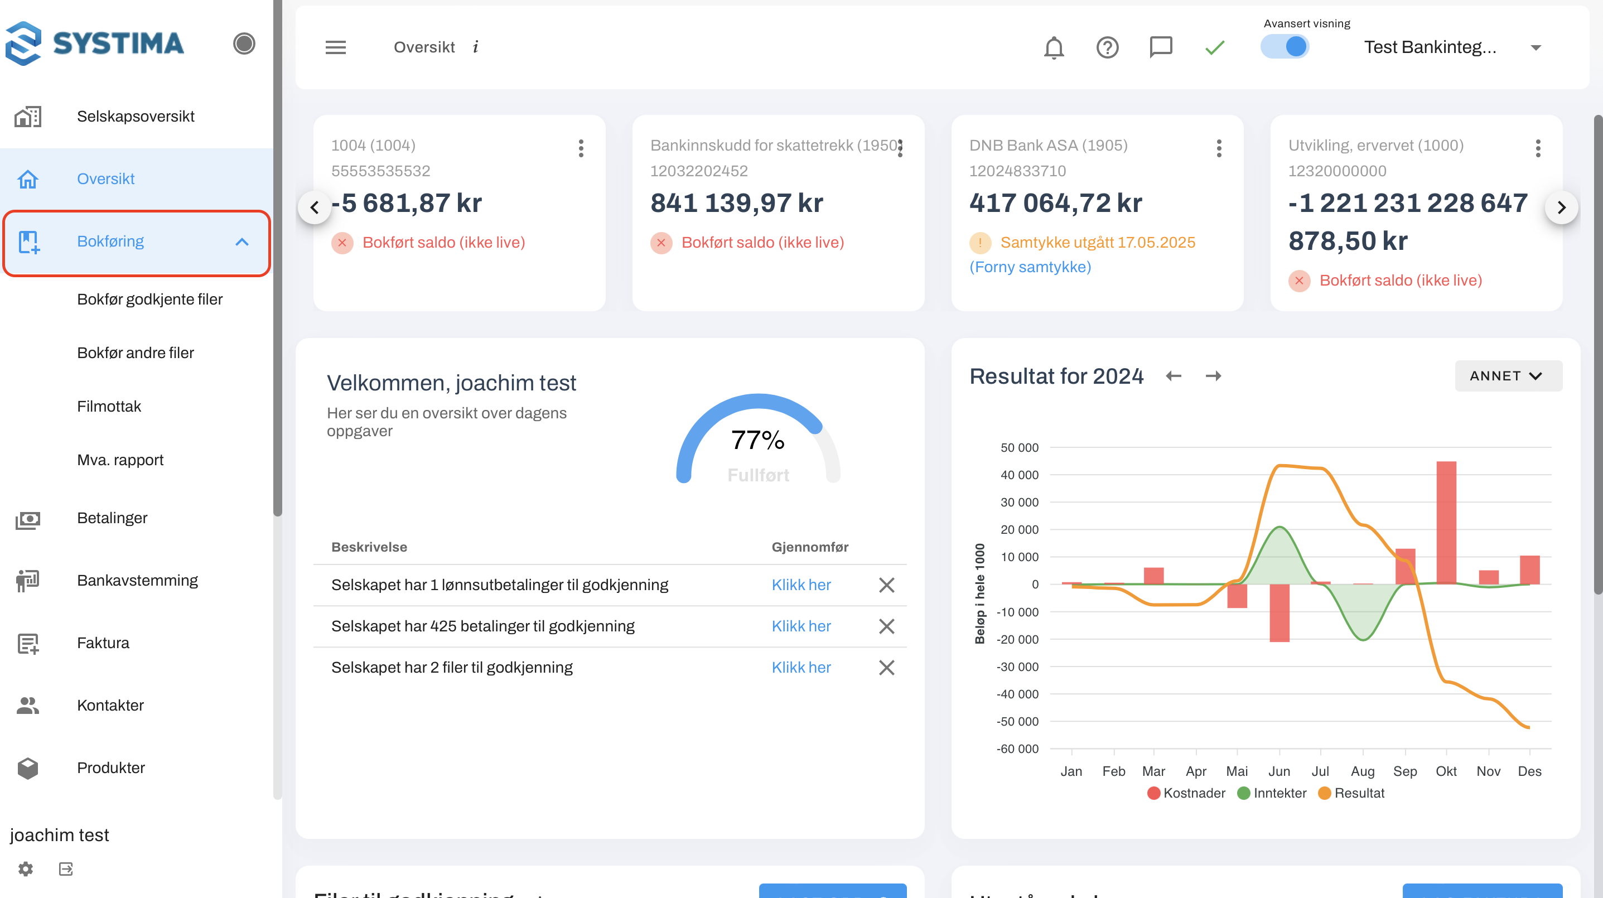Click the hamburger menu icon

coord(335,47)
